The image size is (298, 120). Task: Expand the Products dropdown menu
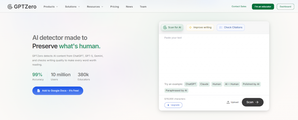51,7
